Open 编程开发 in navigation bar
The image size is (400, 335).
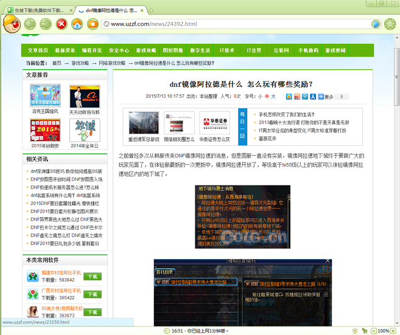(x=92, y=50)
